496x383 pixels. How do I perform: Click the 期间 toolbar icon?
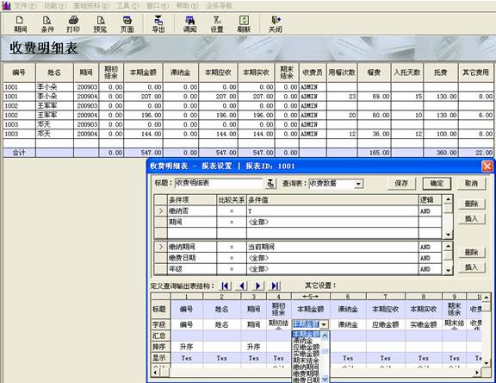(x=21, y=24)
